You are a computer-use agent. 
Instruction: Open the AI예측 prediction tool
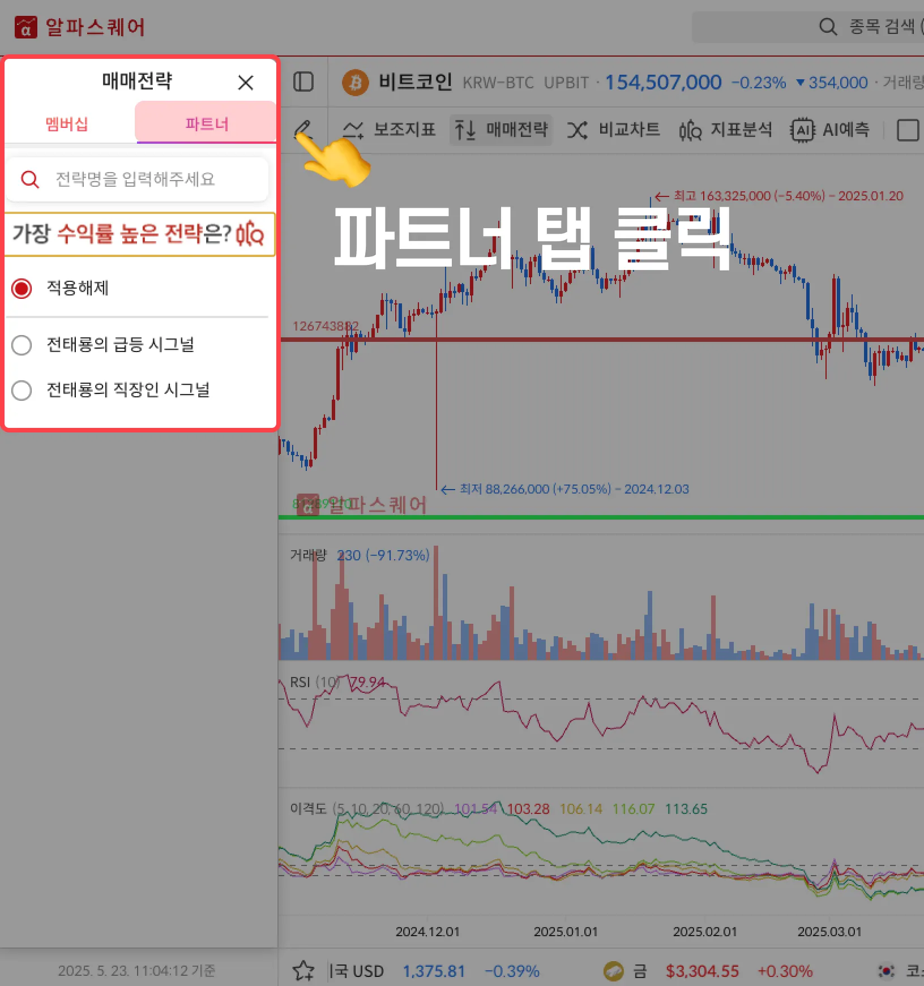click(830, 130)
